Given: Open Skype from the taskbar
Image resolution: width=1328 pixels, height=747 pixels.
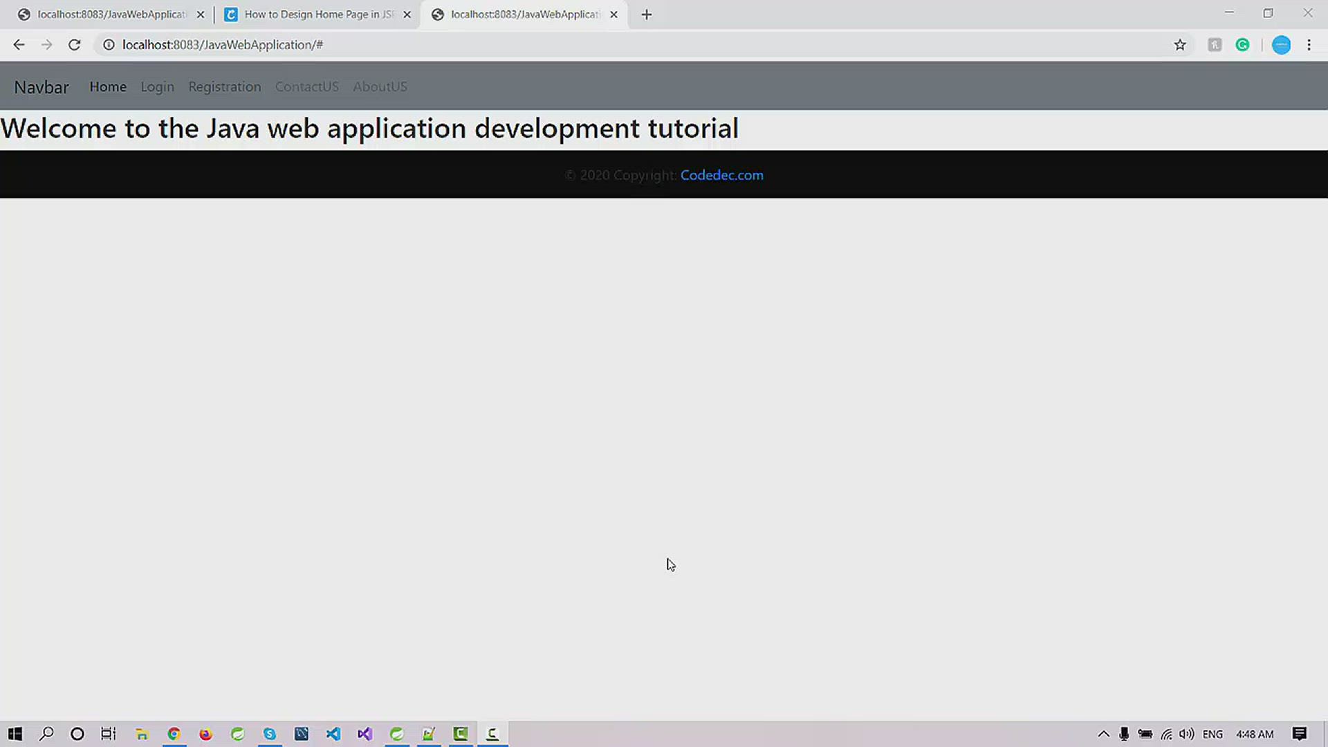Looking at the screenshot, I should click(x=269, y=734).
